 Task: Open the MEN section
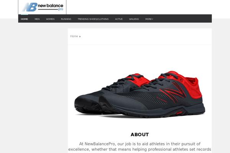[37, 19]
